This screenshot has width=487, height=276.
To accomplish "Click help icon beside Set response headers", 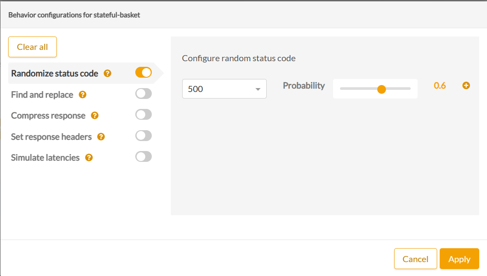I will pyautogui.click(x=101, y=137).
